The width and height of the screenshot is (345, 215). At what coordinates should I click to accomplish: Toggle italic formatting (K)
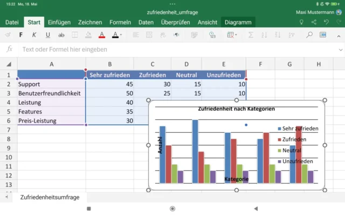click(34, 35)
